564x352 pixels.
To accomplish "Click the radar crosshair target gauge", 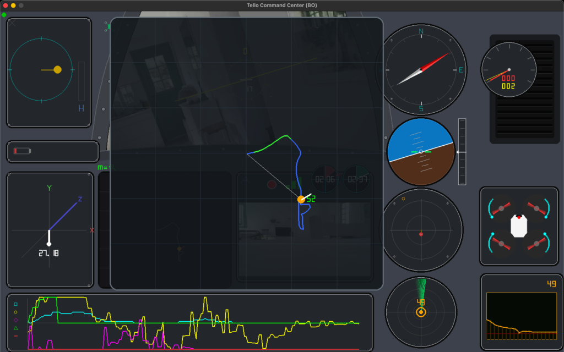I will 421,234.
